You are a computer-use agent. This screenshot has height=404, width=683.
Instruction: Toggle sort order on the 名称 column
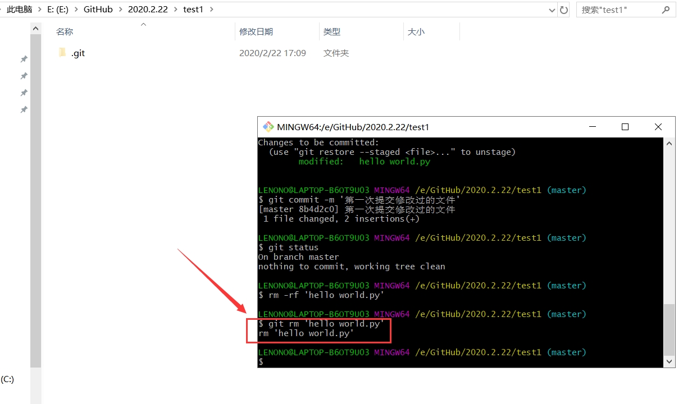click(64, 31)
